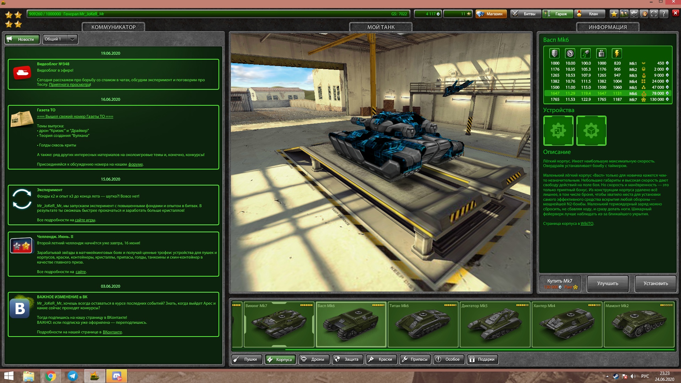Click the Эксперимент refresh arrows icon
This screenshot has width=681, height=383.
(22, 199)
